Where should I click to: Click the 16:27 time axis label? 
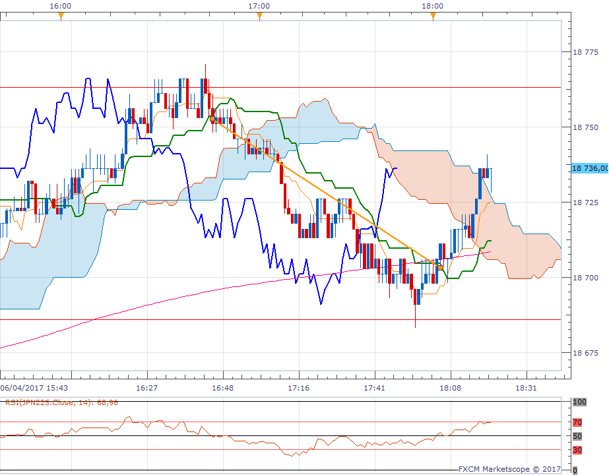147,388
